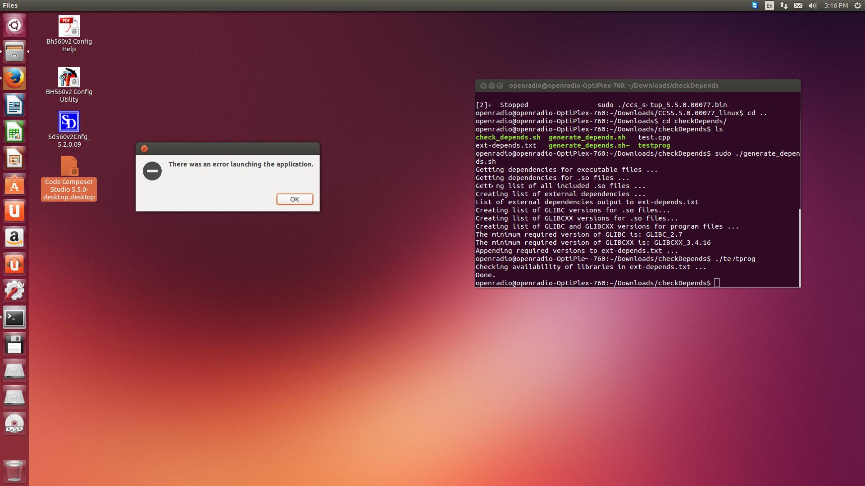Viewport: 865px width, 486px height.
Task: Open the messaging envelope indicator menu
Action: pyautogui.click(x=797, y=5)
